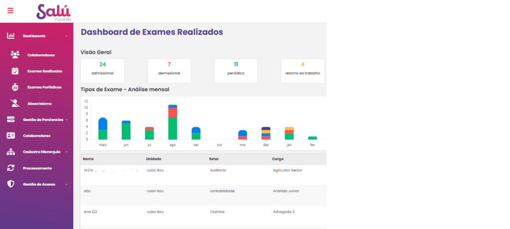
Task: Sort table by Nome column header
Action: click(89, 159)
